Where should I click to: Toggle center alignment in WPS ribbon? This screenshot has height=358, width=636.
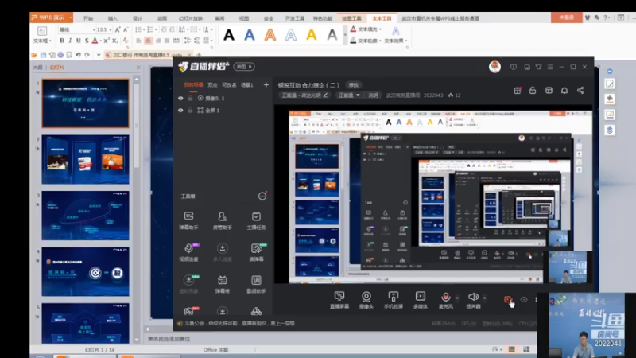pos(149,41)
